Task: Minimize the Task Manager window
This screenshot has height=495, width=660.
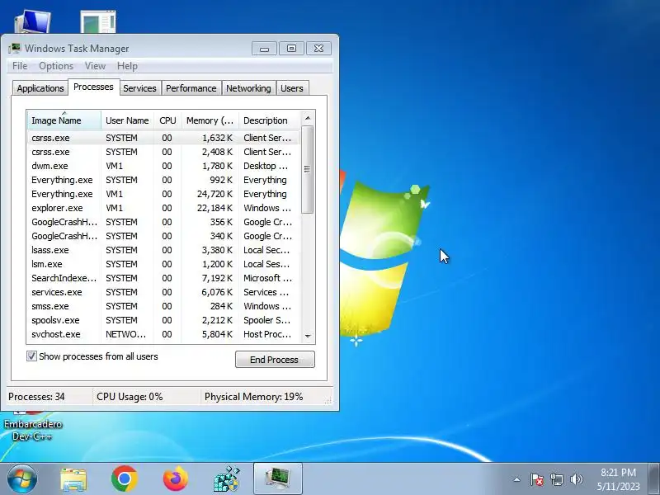Action: (x=264, y=49)
